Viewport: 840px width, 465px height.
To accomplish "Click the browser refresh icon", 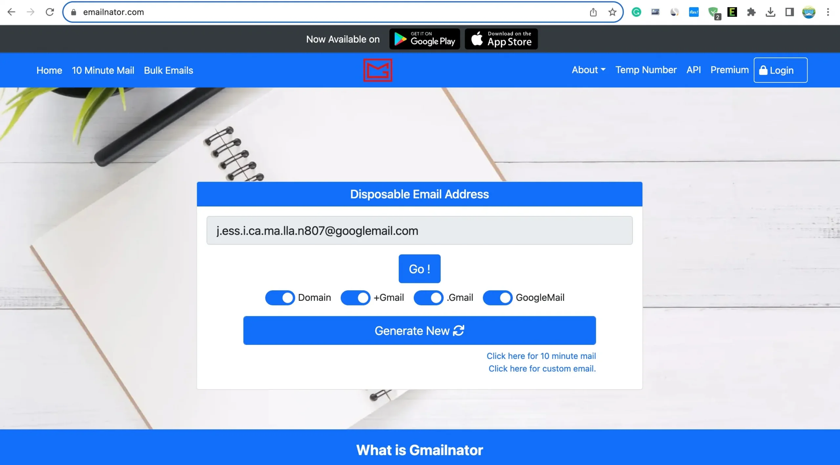I will click(50, 12).
